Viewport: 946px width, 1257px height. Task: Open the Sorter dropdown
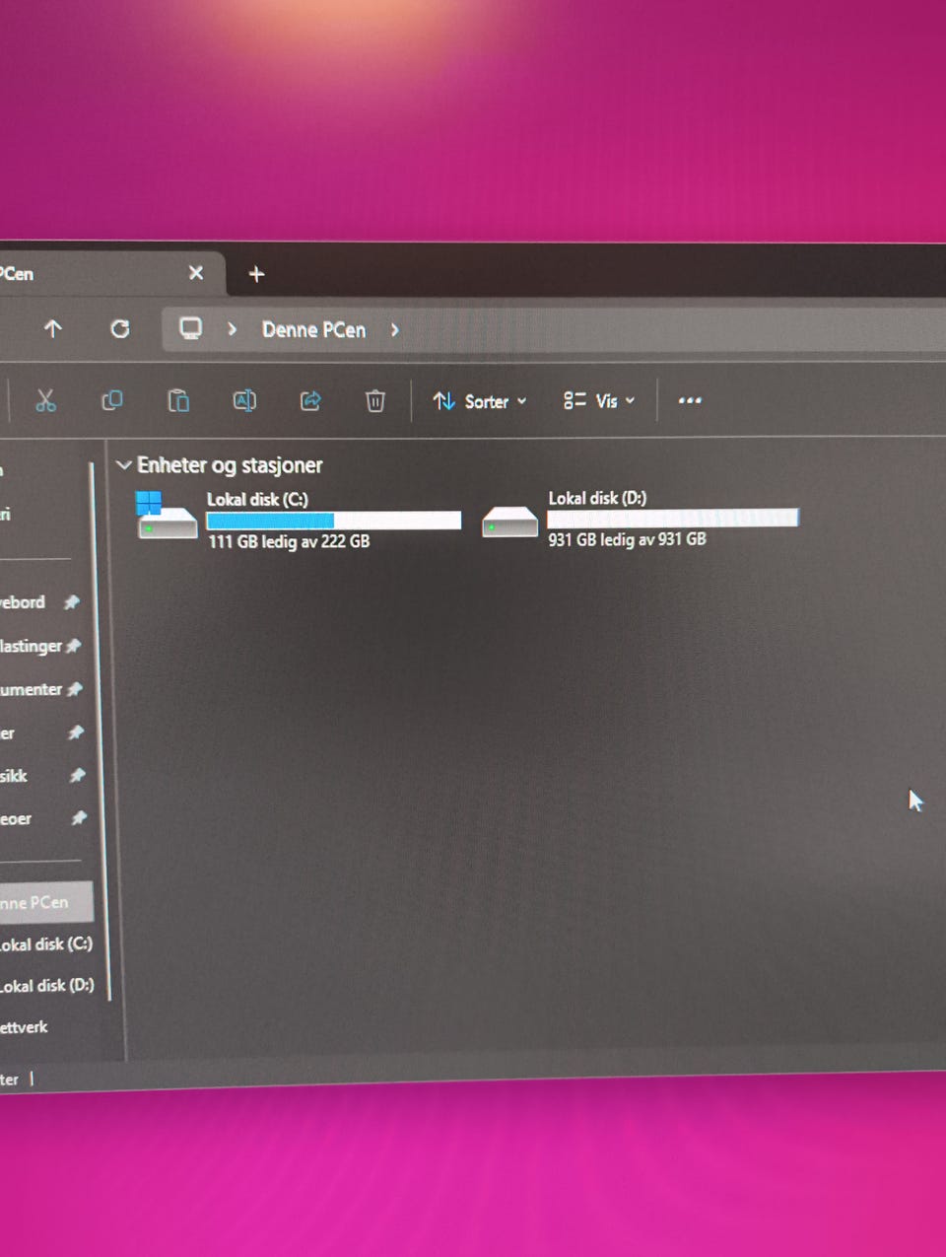(x=480, y=401)
